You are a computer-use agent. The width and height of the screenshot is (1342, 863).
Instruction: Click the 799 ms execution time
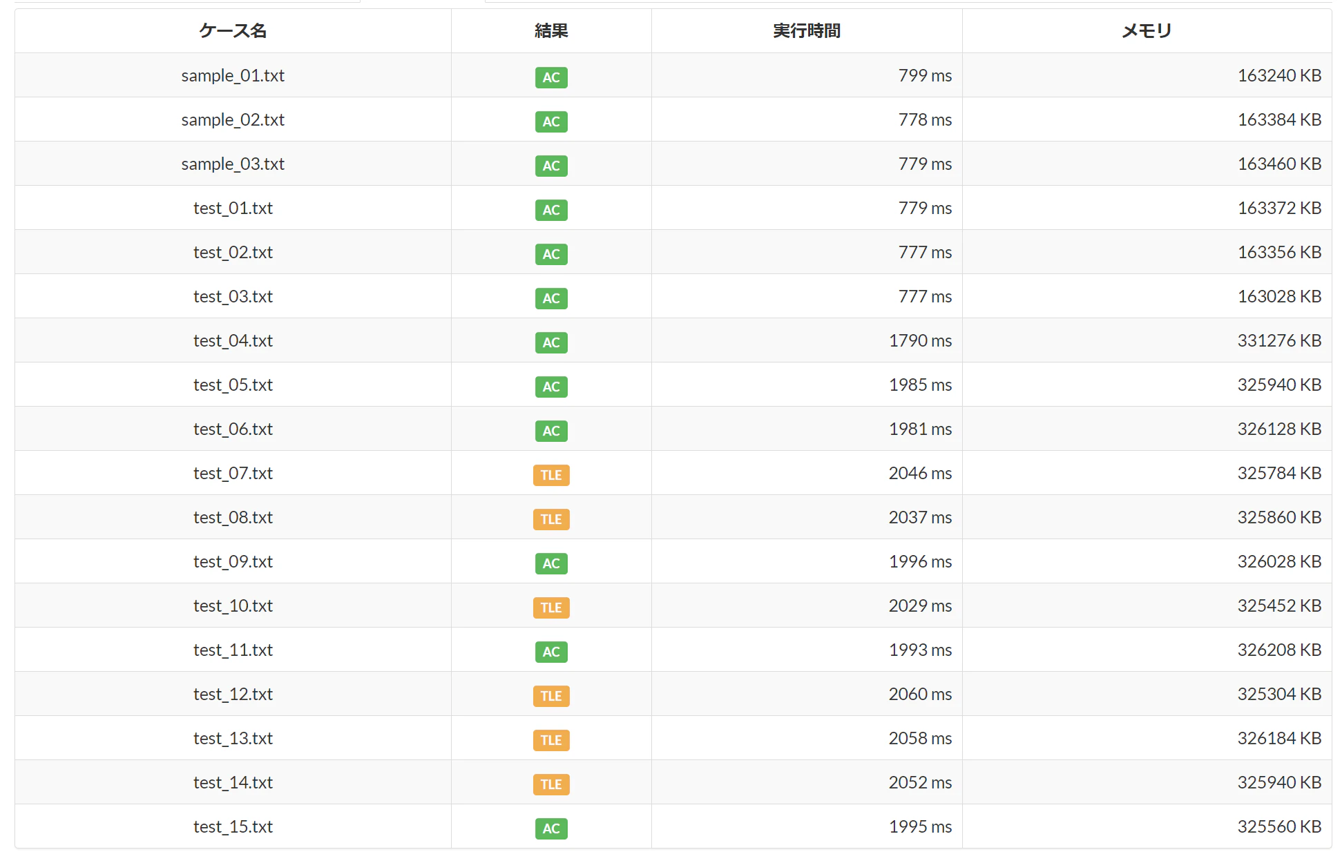(x=925, y=76)
